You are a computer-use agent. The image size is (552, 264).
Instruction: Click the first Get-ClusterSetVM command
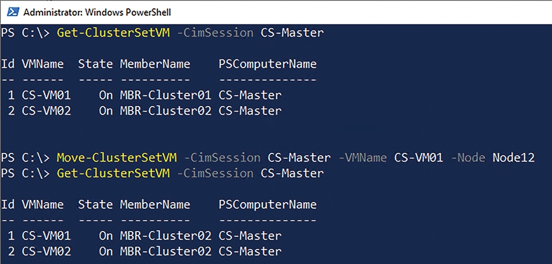click(x=113, y=33)
